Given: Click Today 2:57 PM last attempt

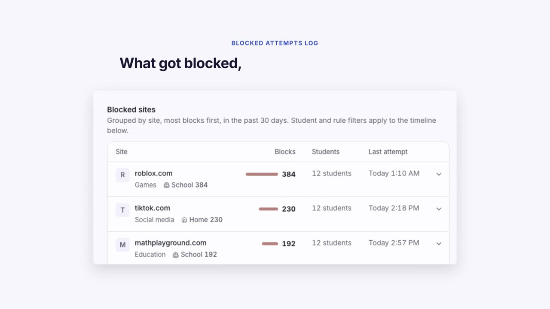Looking at the screenshot, I should pos(394,243).
